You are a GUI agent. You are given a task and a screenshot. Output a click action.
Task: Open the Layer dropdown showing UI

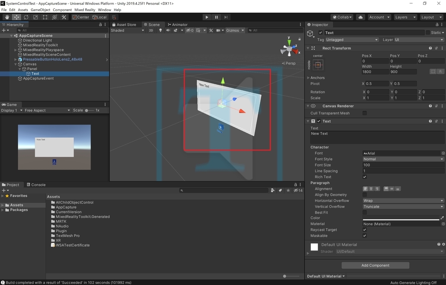click(x=419, y=40)
